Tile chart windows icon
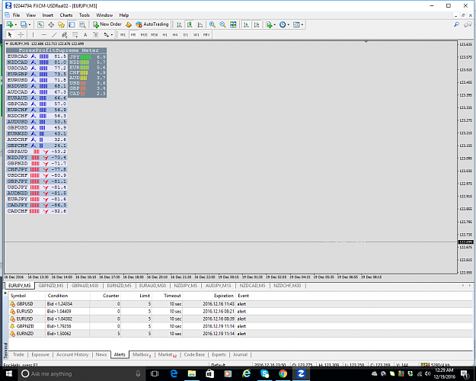Screen dimensions: 476x381 tap(233, 24)
